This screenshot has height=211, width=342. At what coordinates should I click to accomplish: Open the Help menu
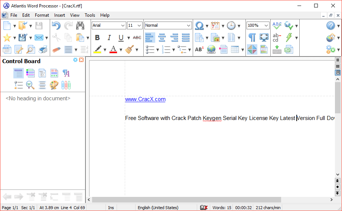(105, 15)
